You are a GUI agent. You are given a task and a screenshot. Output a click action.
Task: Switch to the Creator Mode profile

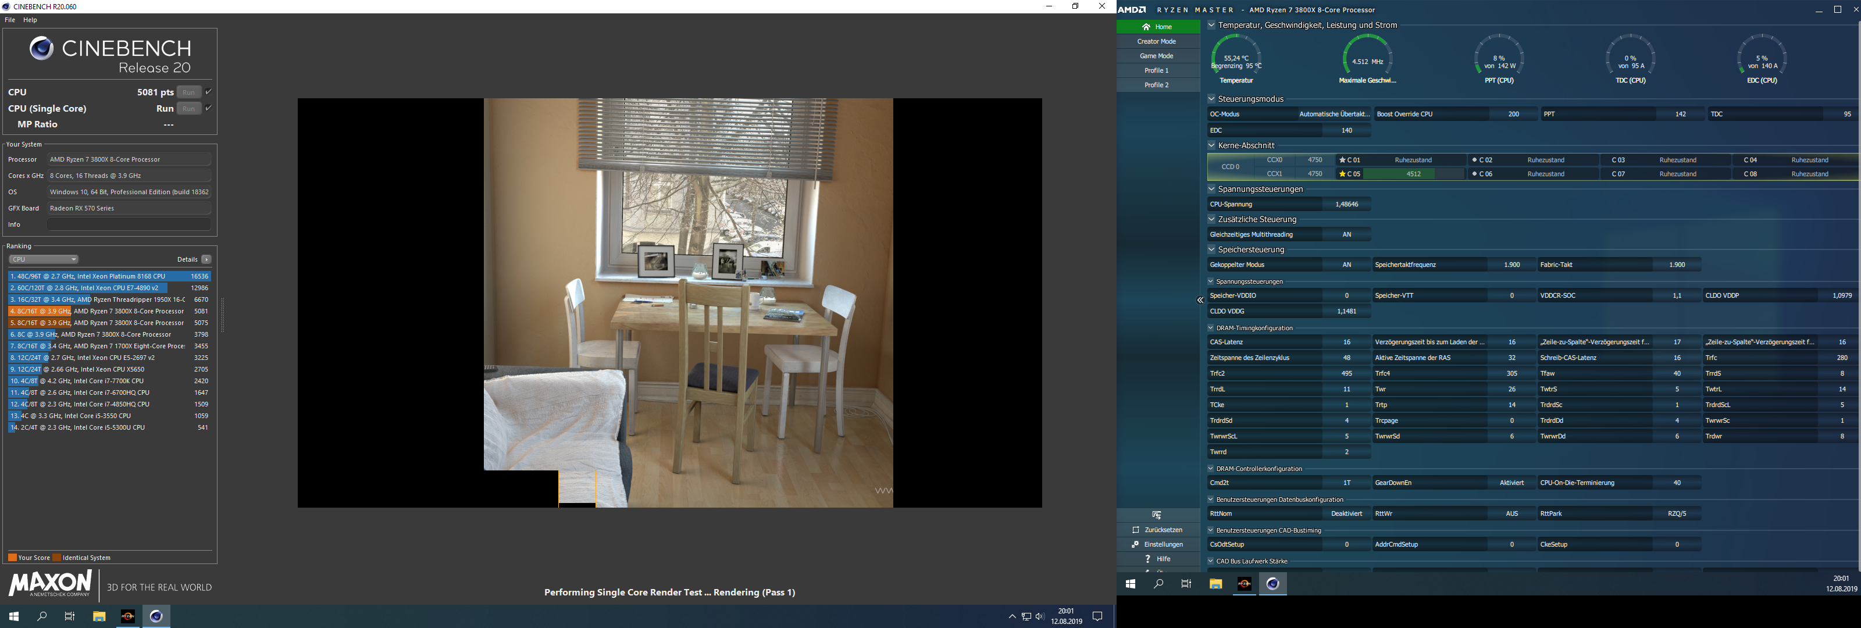click(x=1156, y=41)
